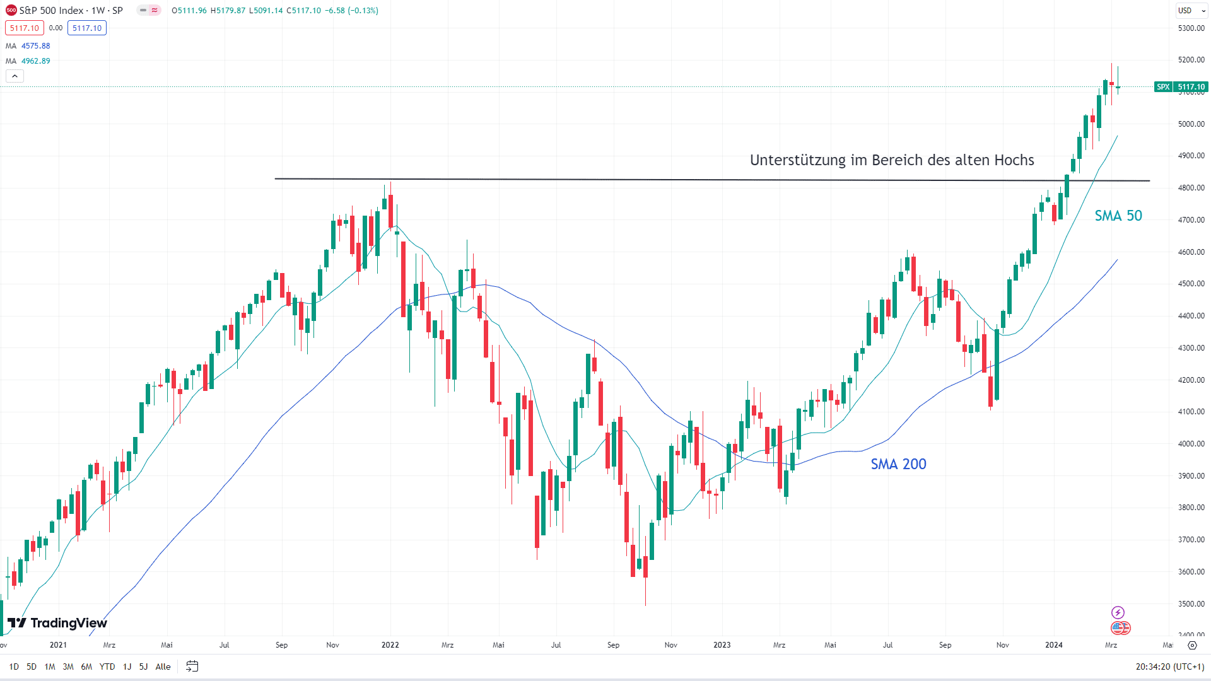Select the Alle time range
Screen dimensions: 1211x681
[163, 666]
